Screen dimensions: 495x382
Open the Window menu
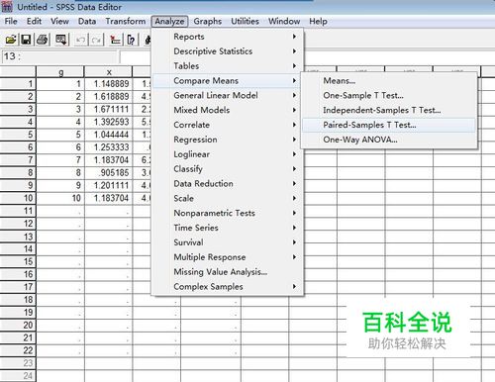(284, 21)
